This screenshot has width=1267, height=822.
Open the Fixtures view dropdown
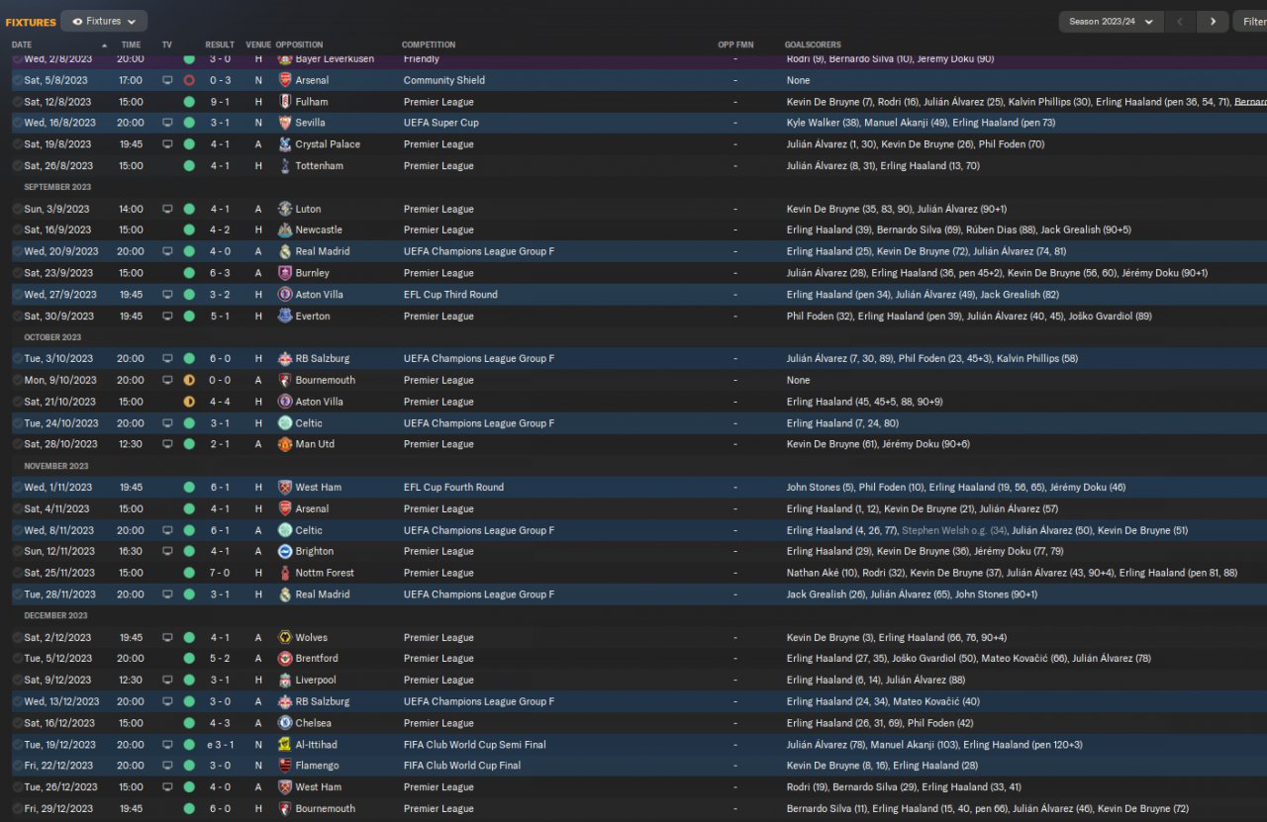104,21
